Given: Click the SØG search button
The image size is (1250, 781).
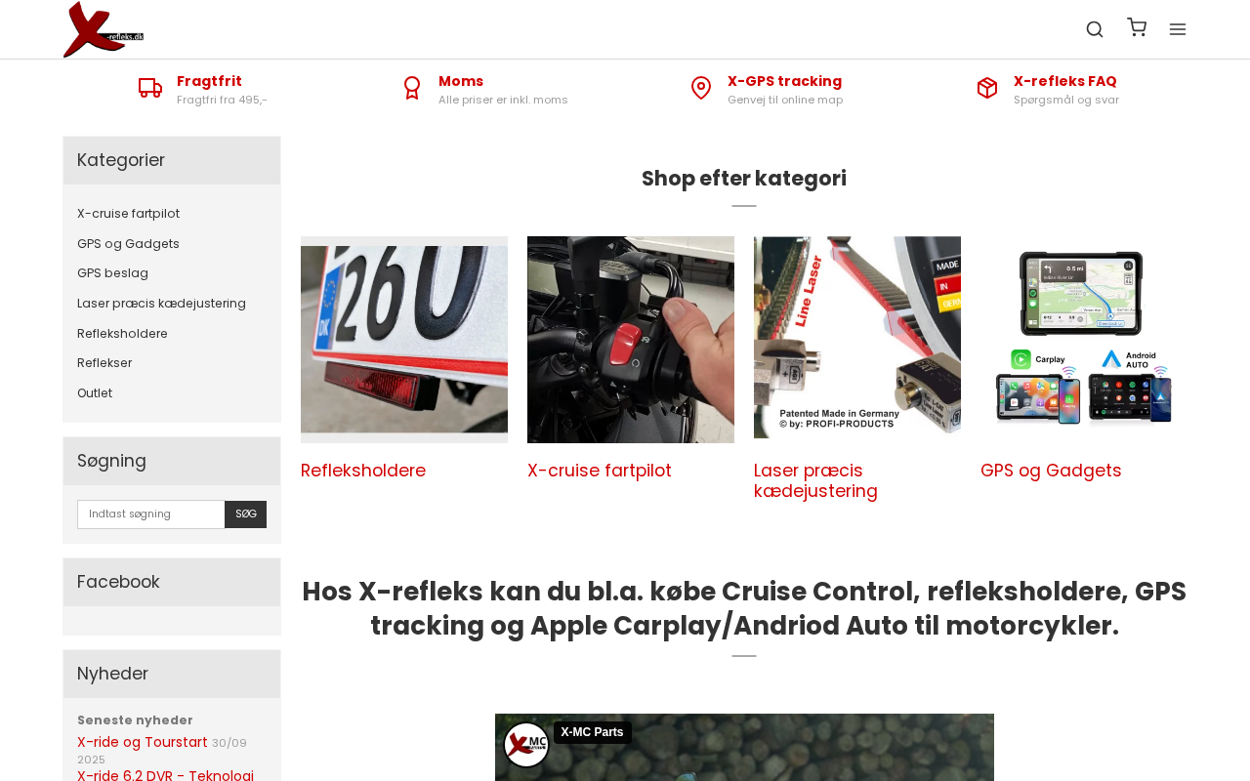Looking at the screenshot, I should click(x=246, y=514).
